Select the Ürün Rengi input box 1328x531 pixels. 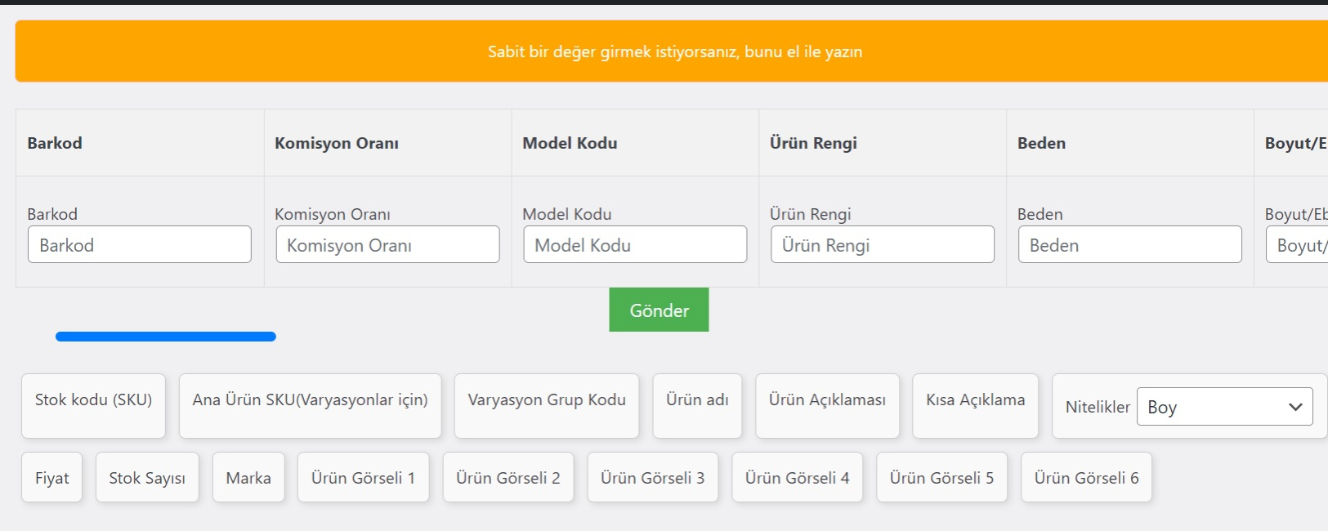tap(883, 245)
